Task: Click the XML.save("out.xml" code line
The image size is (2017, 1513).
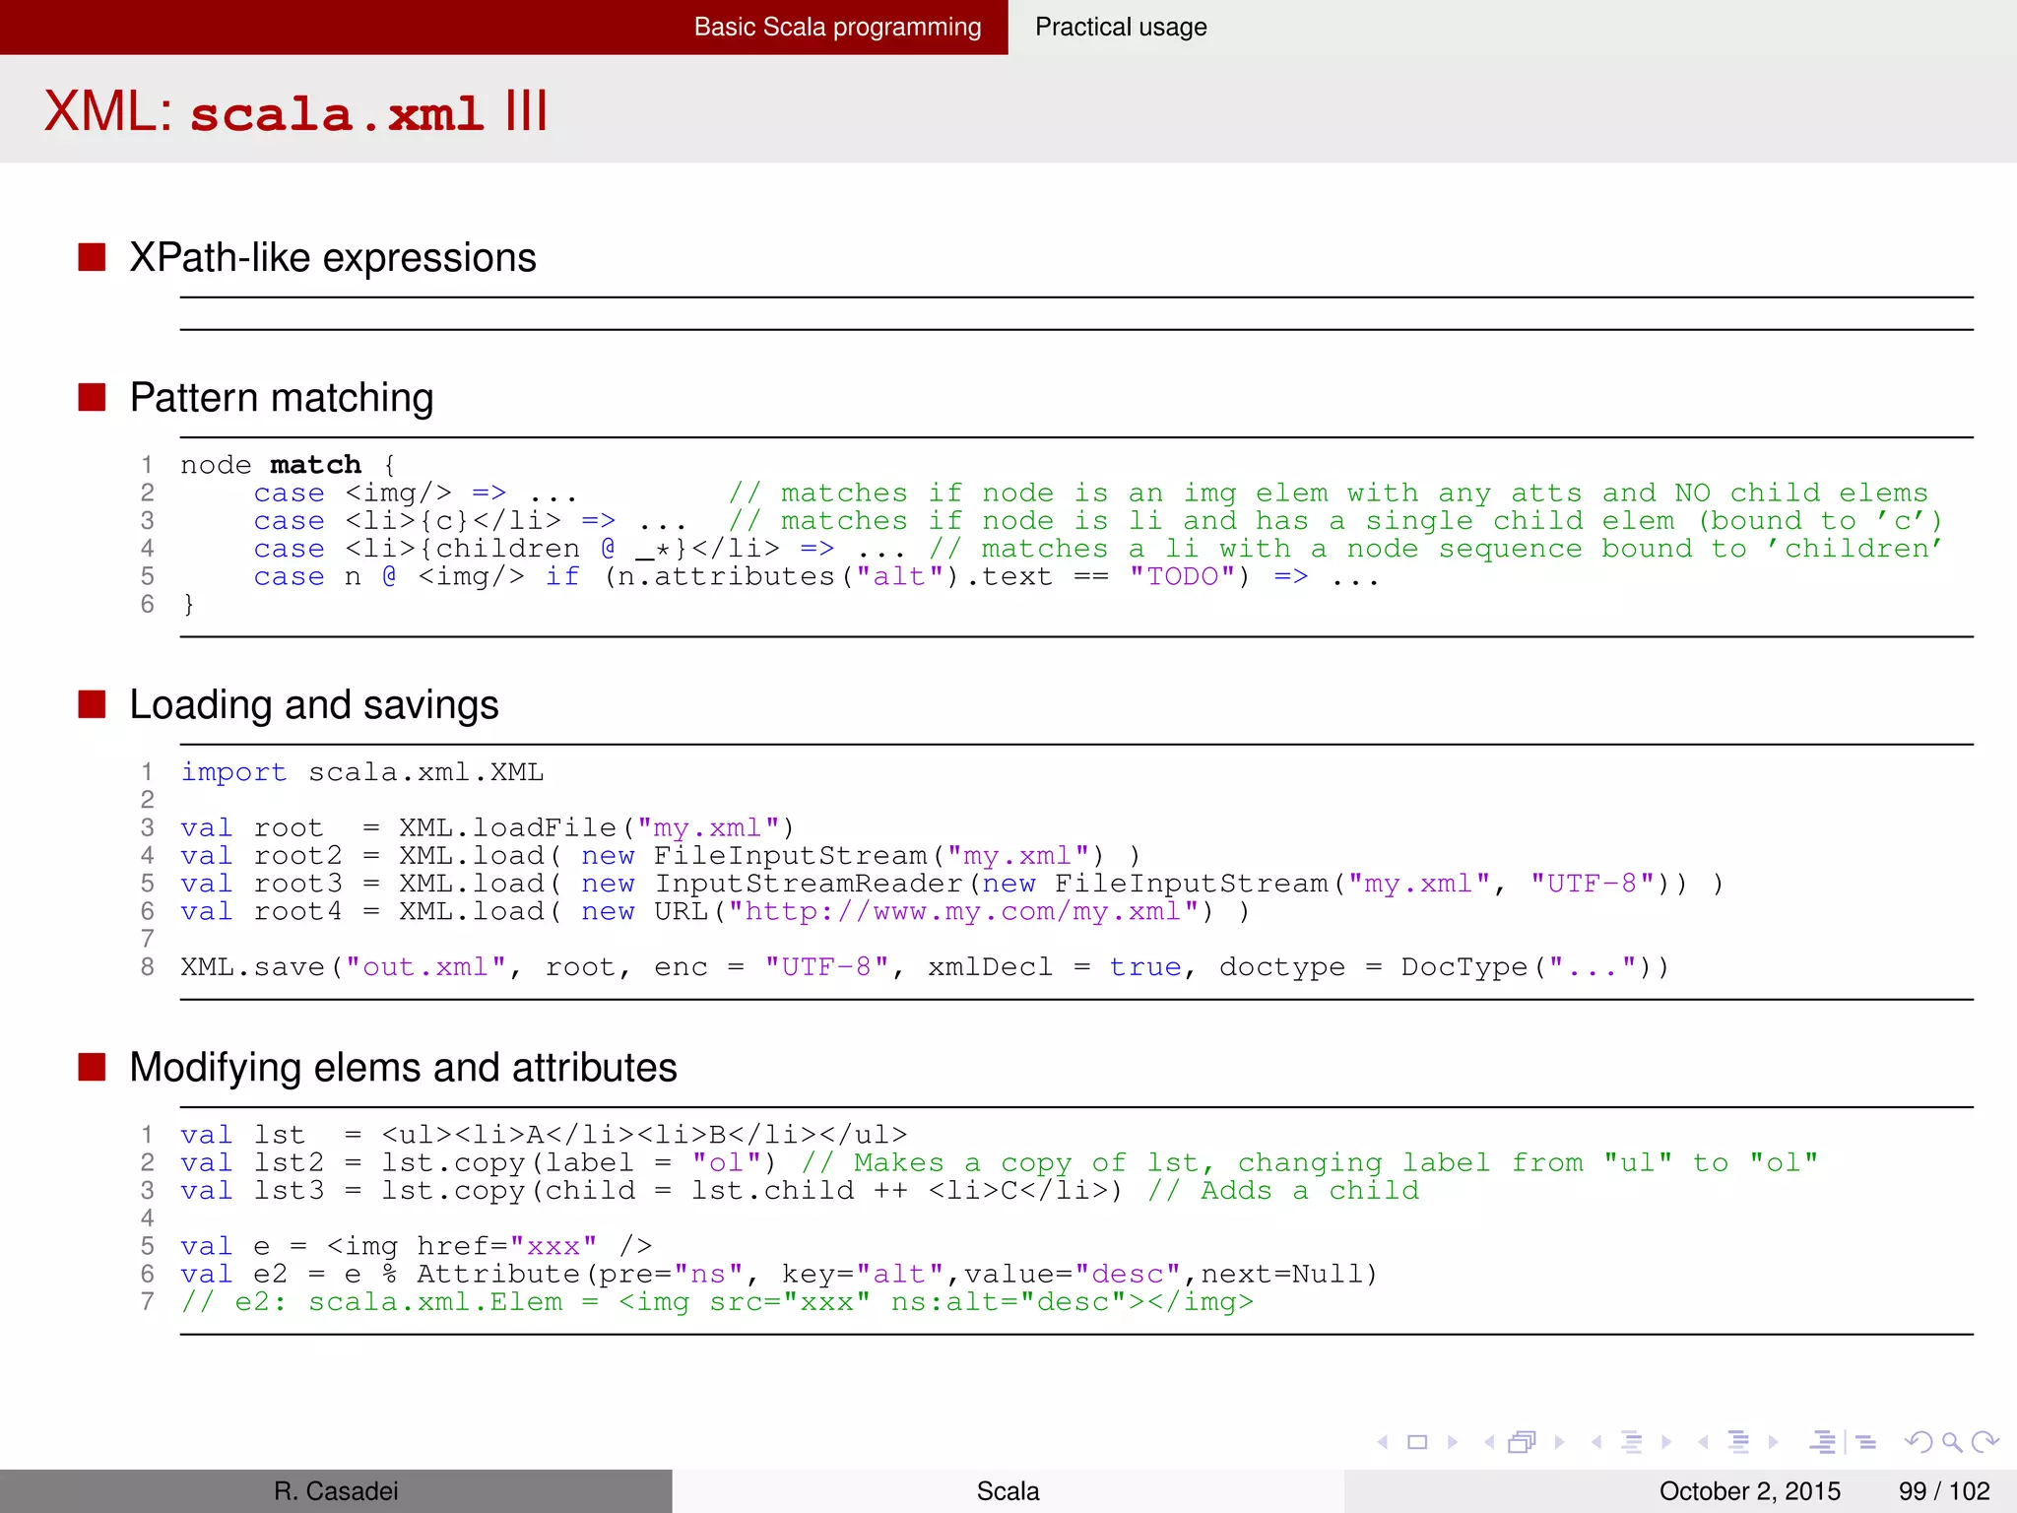Action: click(925, 967)
